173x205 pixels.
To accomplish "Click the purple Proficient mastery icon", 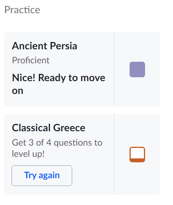I will [x=137, y=69].
